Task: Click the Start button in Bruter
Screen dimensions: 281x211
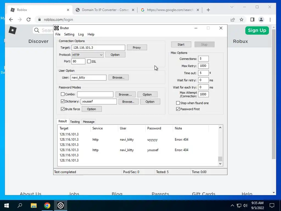Action: [x=181, y=45]
